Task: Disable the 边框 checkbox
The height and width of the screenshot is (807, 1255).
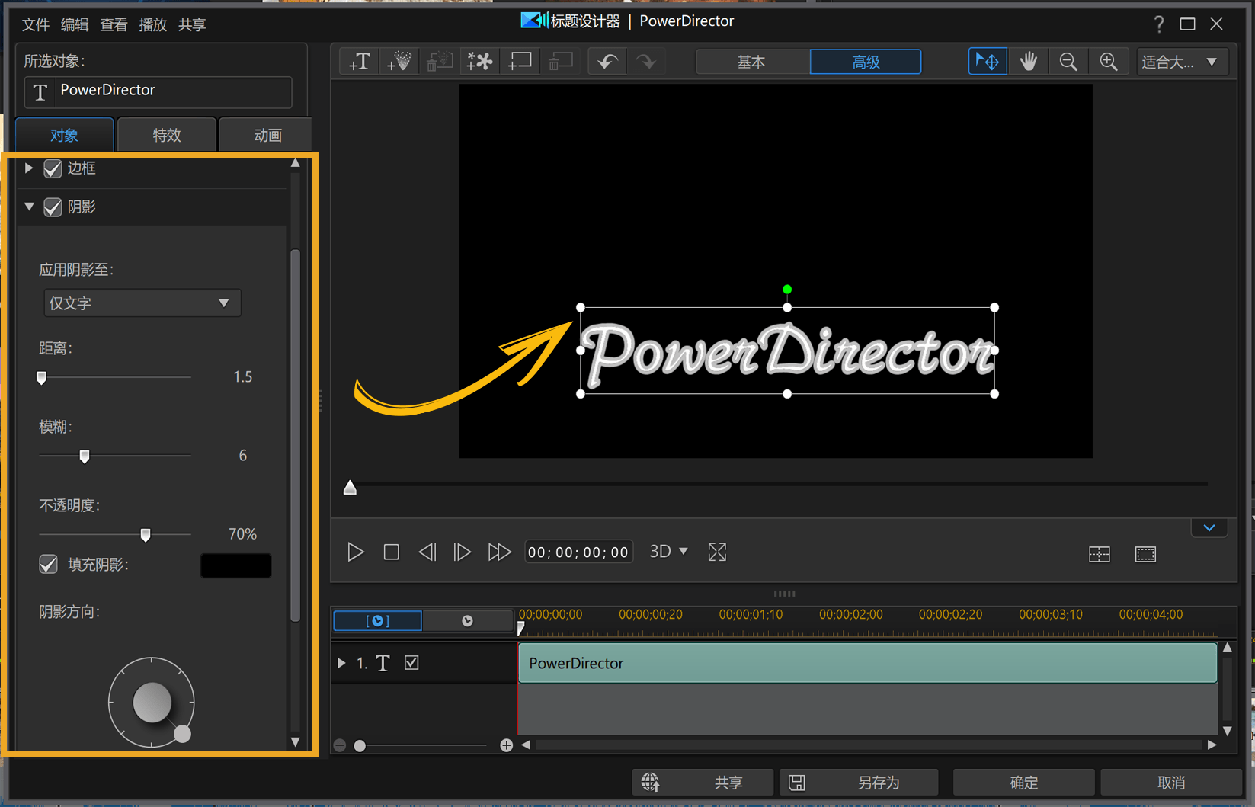Action: (x=53, y=168)
